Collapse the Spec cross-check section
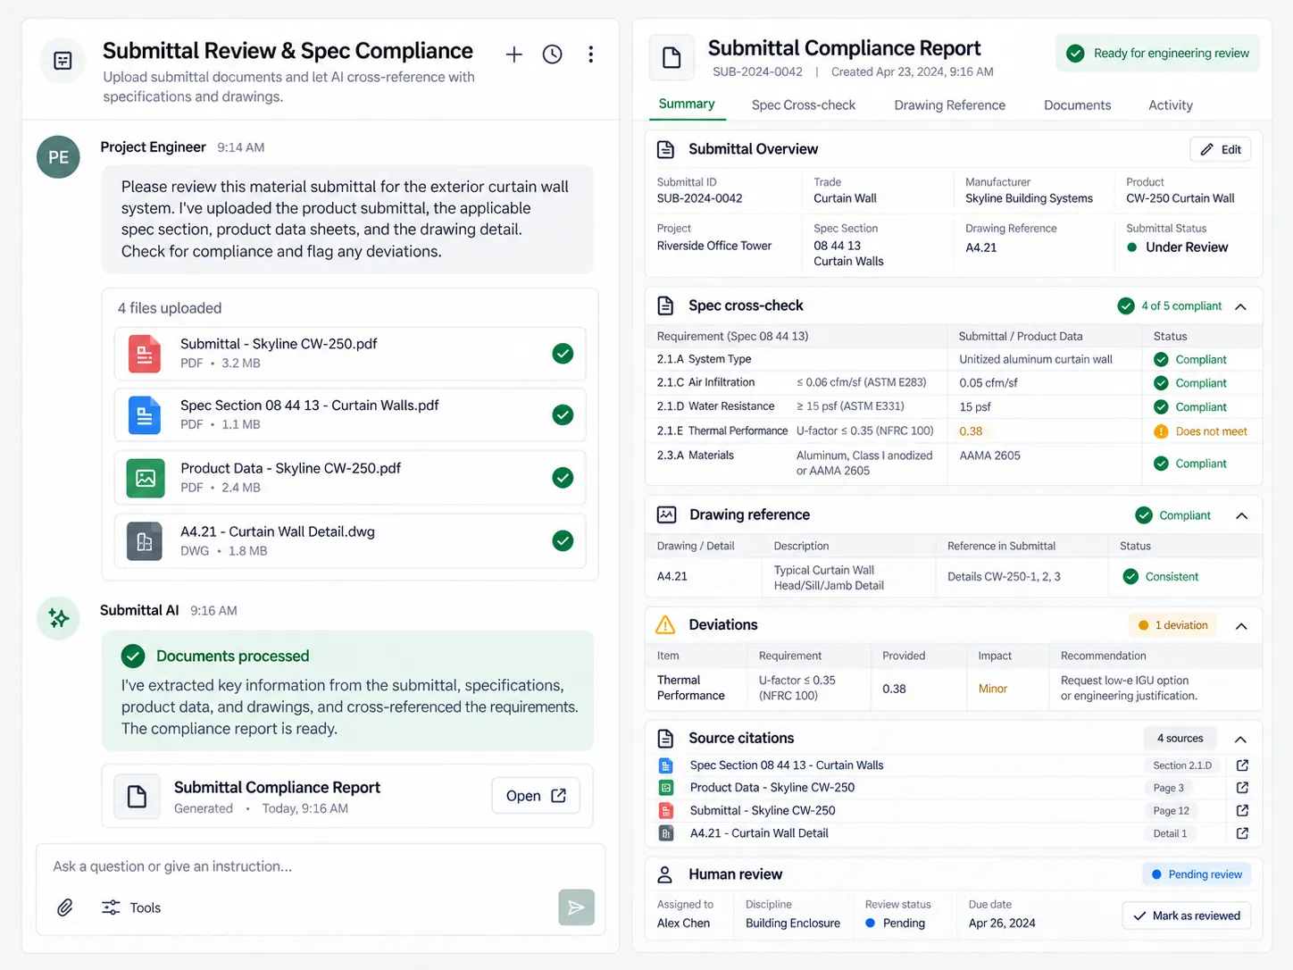This screenshot has height=970, width=1293. (x=1241, y=306)
